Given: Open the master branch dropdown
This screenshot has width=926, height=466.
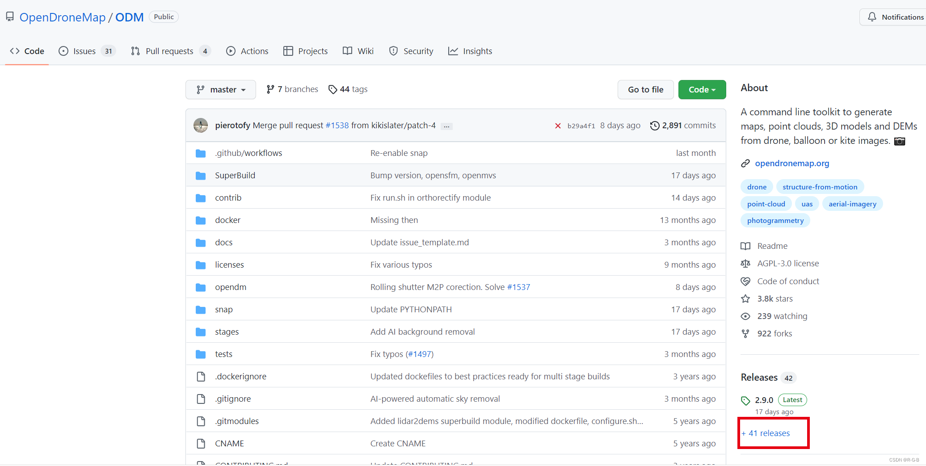Looking at the screenshot, I should 221,90.
